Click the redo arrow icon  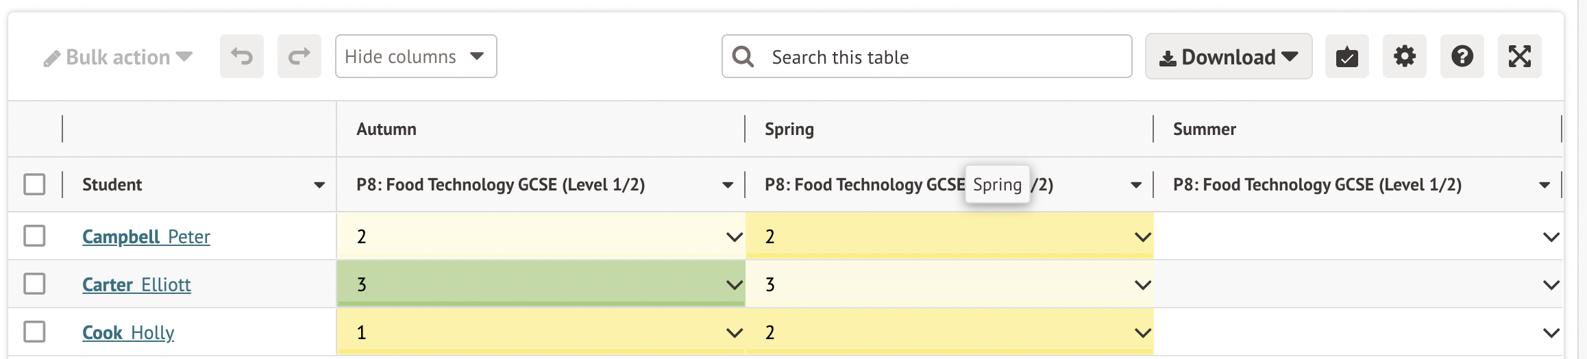(x=299, y=56)
